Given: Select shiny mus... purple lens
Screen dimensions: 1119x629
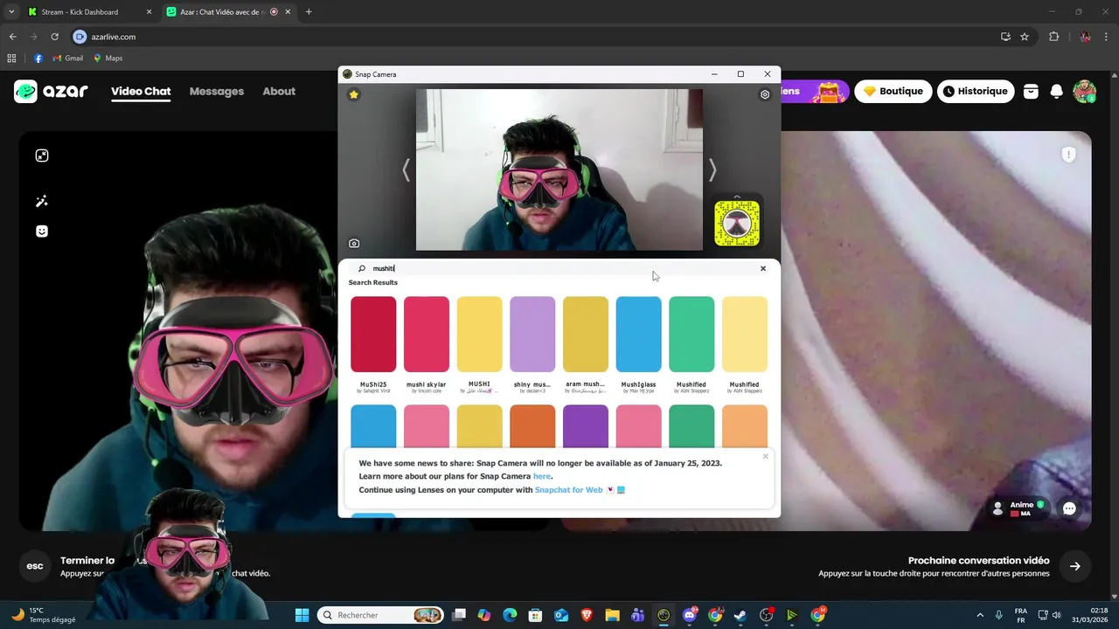Looking at the screenshot, I should [532, 335].
